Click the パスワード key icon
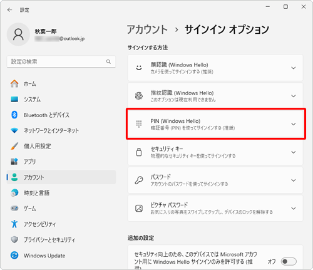The image size is (313, 270). click(139, 180)
